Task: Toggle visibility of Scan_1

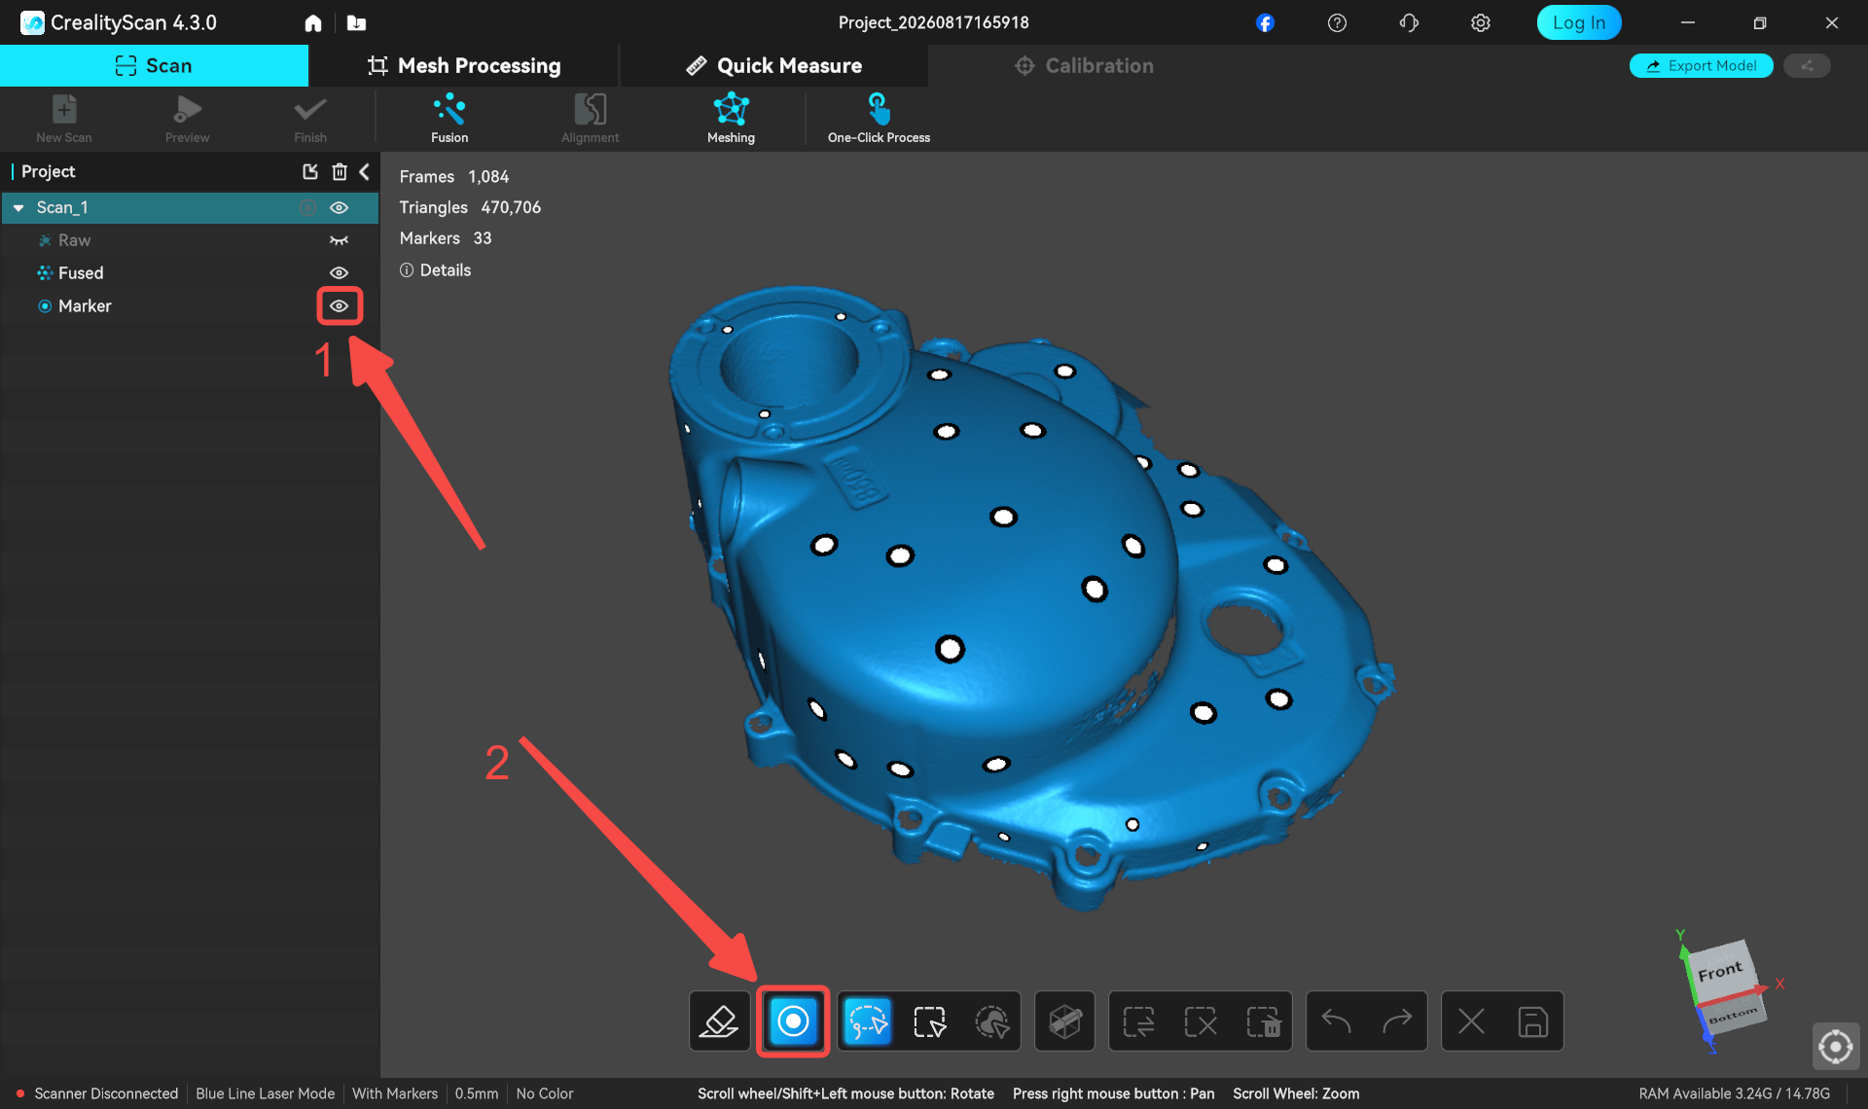Action: (339, 207)
